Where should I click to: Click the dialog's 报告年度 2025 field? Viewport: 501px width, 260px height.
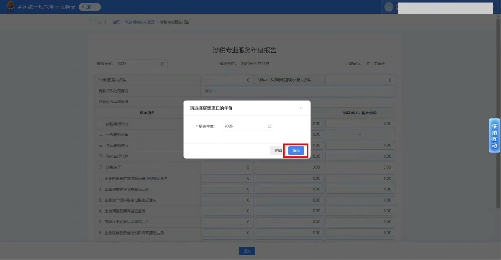pos(248,126)
